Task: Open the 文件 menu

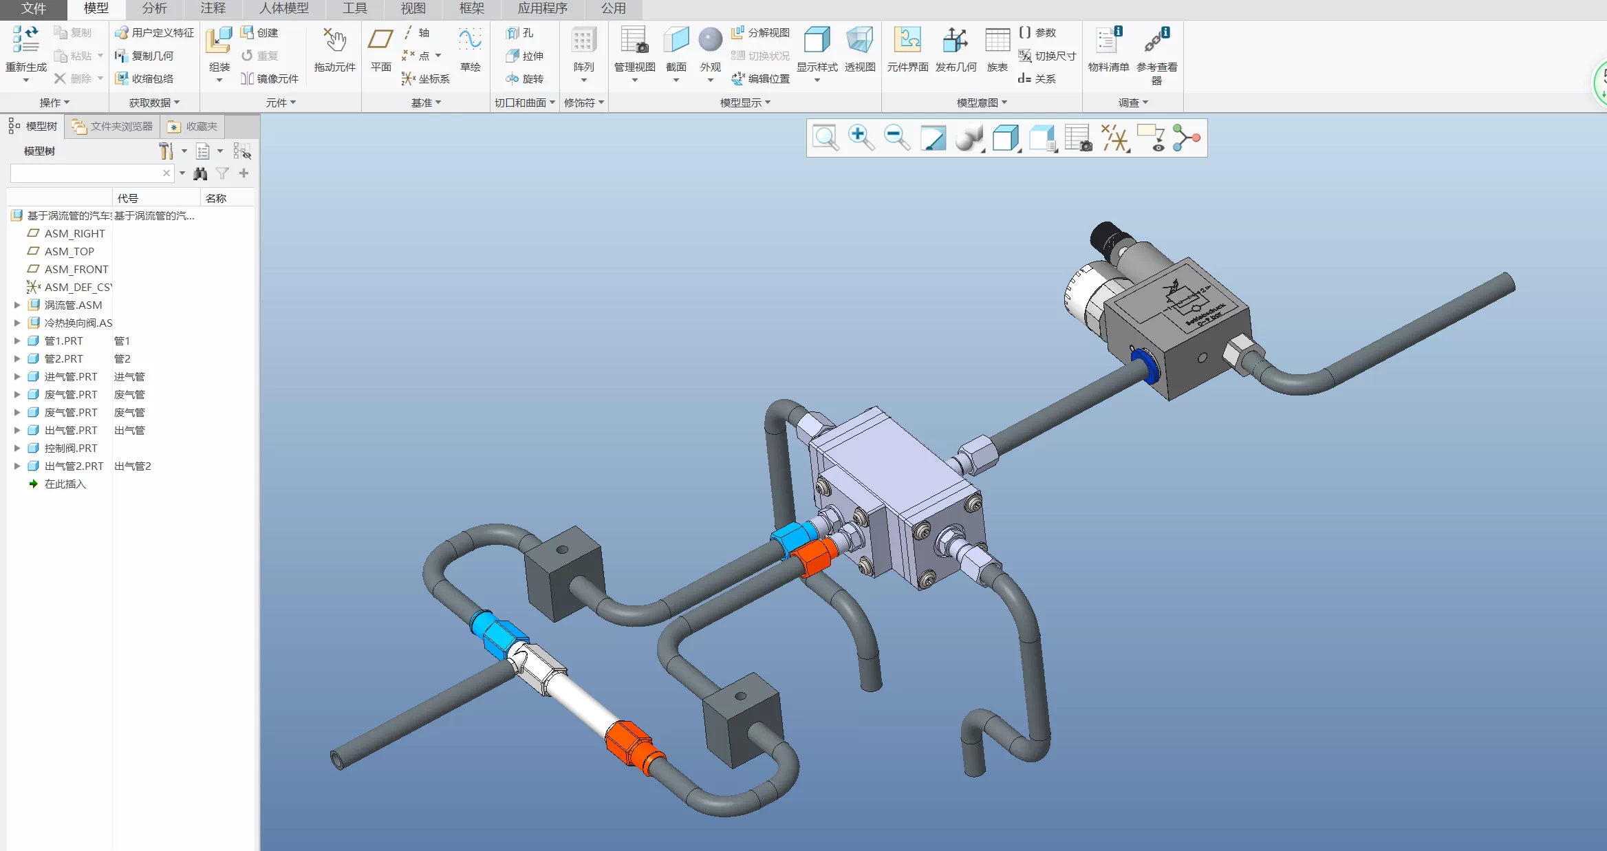Action: coord(33,8)
